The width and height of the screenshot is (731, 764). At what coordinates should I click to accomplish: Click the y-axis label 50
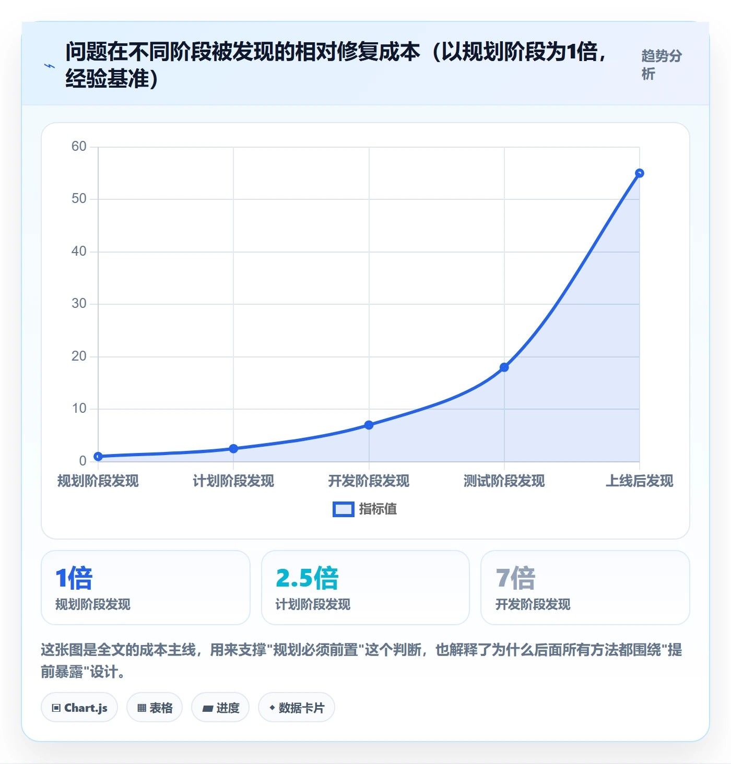[x=79, y=199]
